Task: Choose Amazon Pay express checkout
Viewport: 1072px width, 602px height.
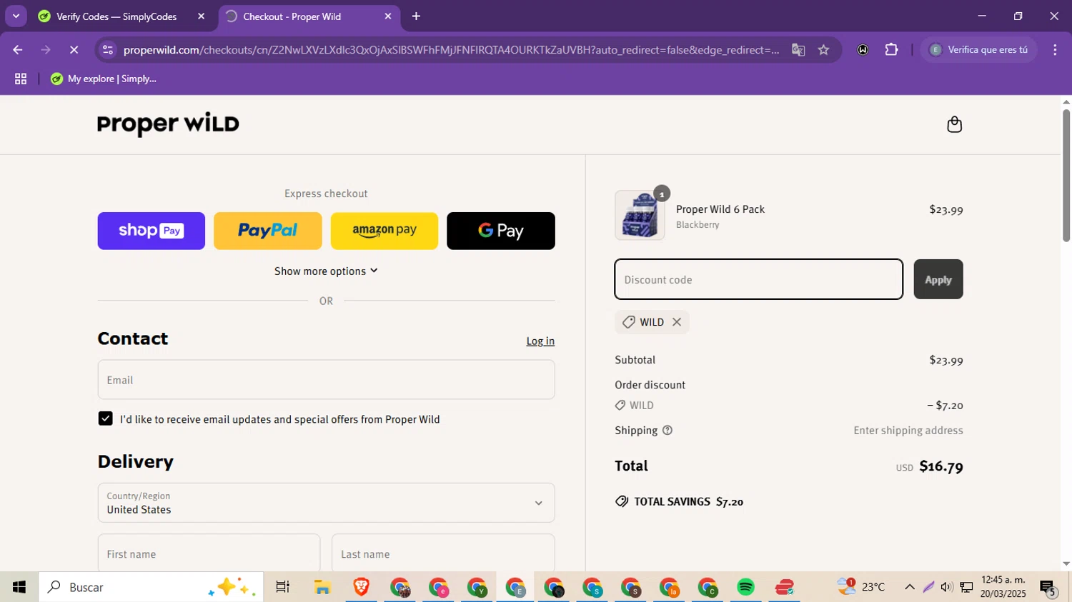Action: pyautogui.click(x=384, y=231)
